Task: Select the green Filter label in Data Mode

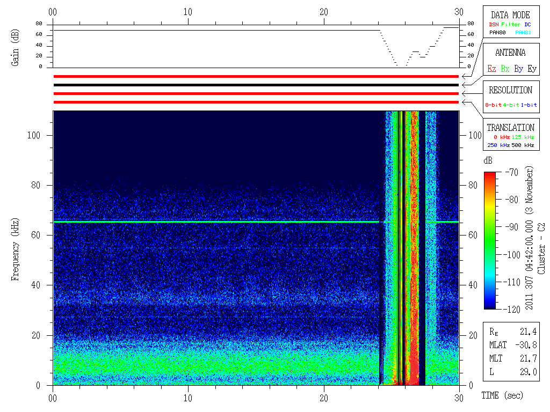Action: click(511, 25)
